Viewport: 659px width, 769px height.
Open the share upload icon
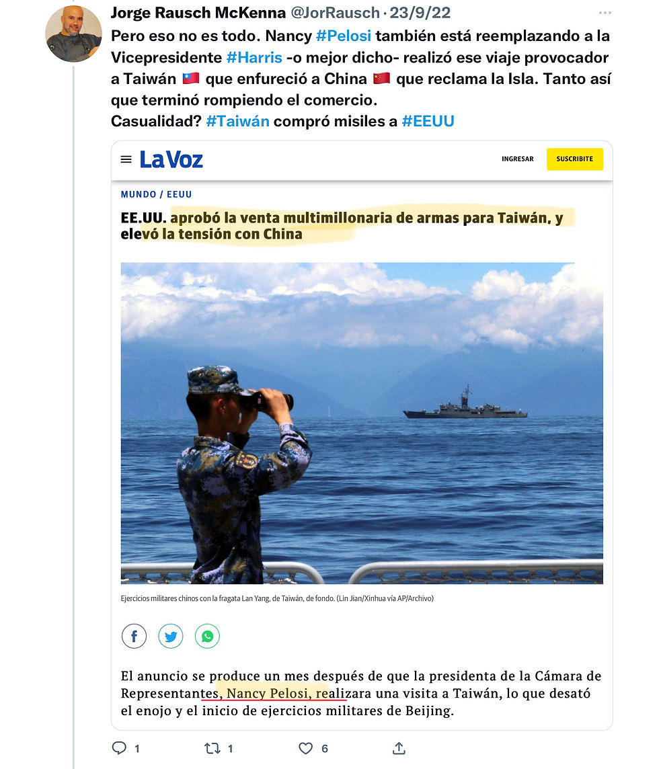click(399, 748)
